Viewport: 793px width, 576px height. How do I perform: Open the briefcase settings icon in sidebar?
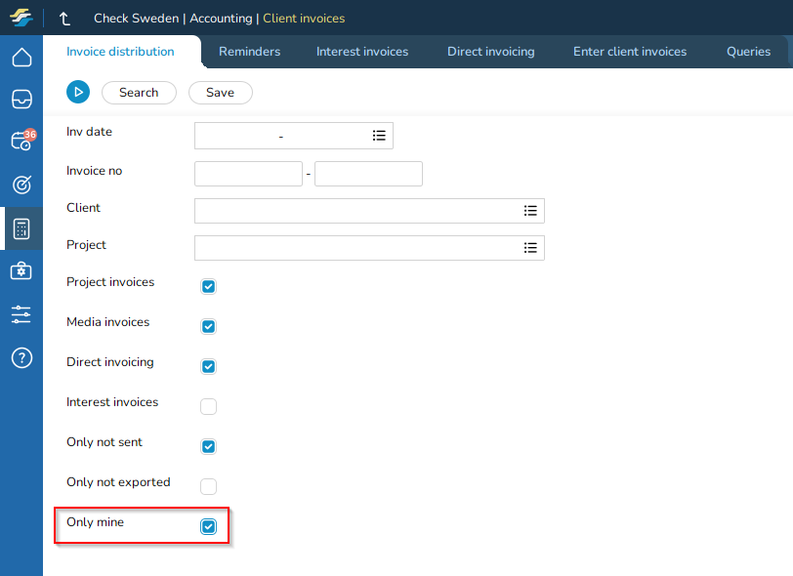[x=21, y=271]
